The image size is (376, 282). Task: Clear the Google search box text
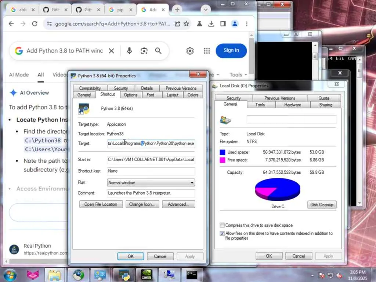[111, 51]
